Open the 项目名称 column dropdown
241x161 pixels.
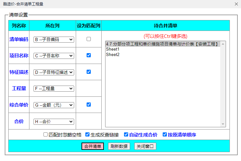pyautogui.click(x=54, y=56)
